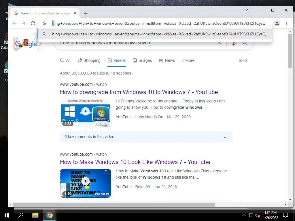Select the omnibox URL suggestion row
This screenshot has width=295, height=221.
(155, 34)
